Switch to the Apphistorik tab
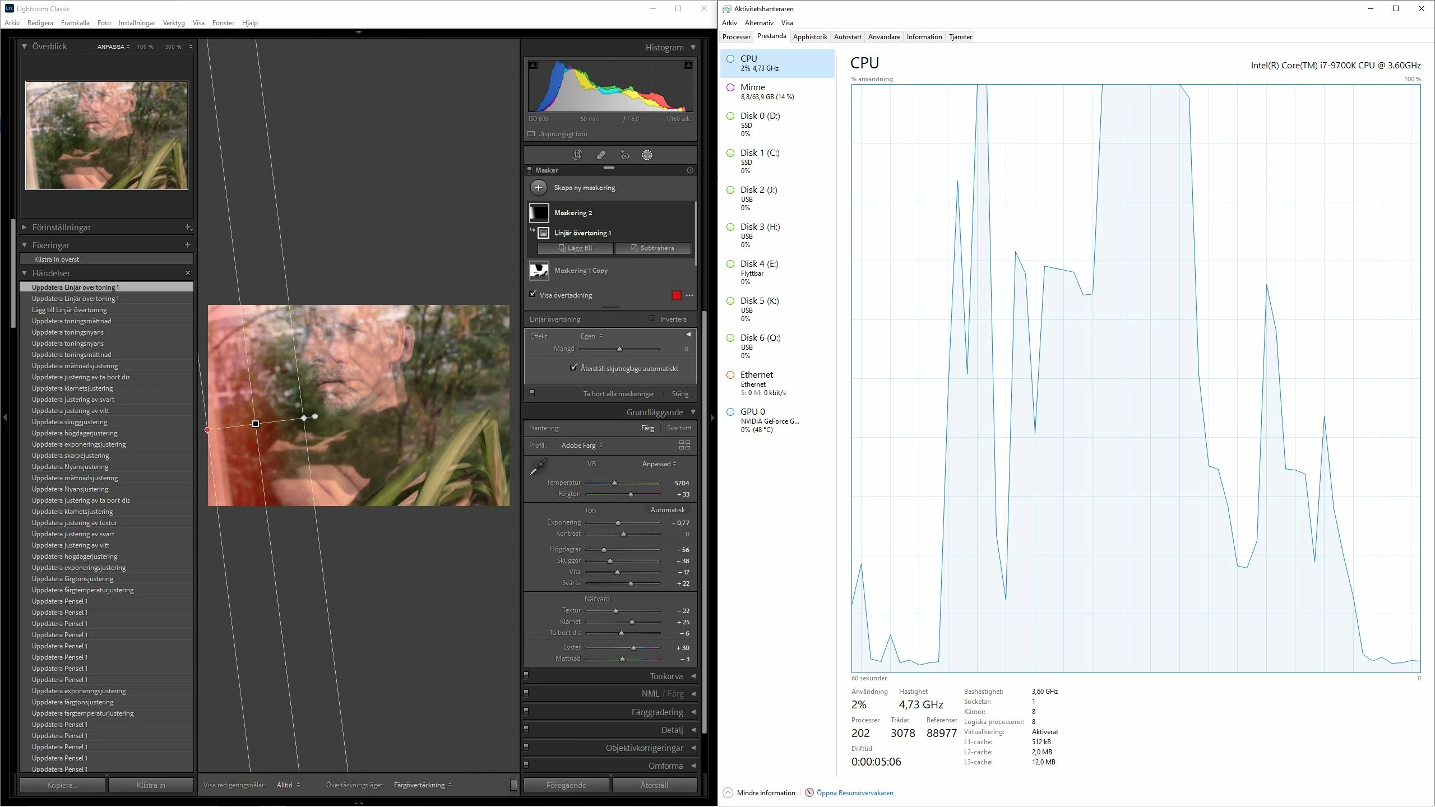This screenshot has width=1435, height=807. pos(809,37)
